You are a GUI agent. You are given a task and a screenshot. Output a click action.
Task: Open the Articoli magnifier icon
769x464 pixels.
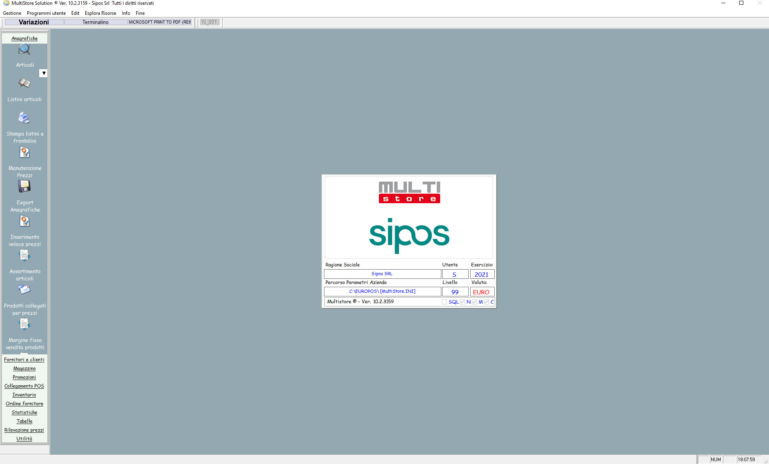tap(24, 50)
